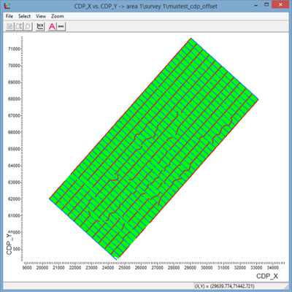The height and width of the screenshot is (292, 292).
Task: Open the Zoom menu
Action: [58, 16]
